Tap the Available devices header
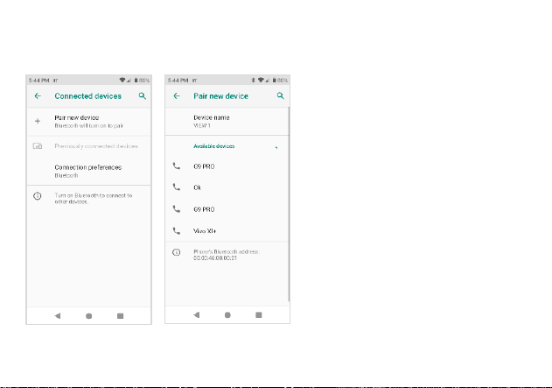The height and width of the screenshot is (388, 552). click(x=214, y=146)
